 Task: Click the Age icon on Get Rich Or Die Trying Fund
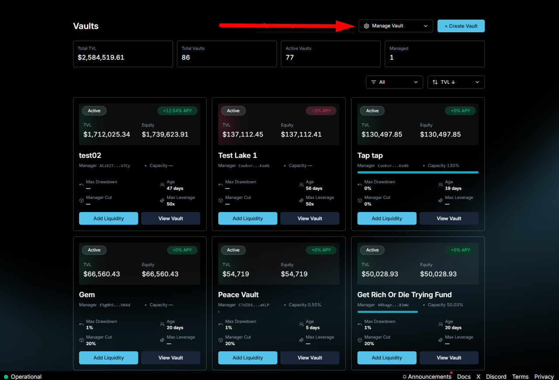coord(441,325)
